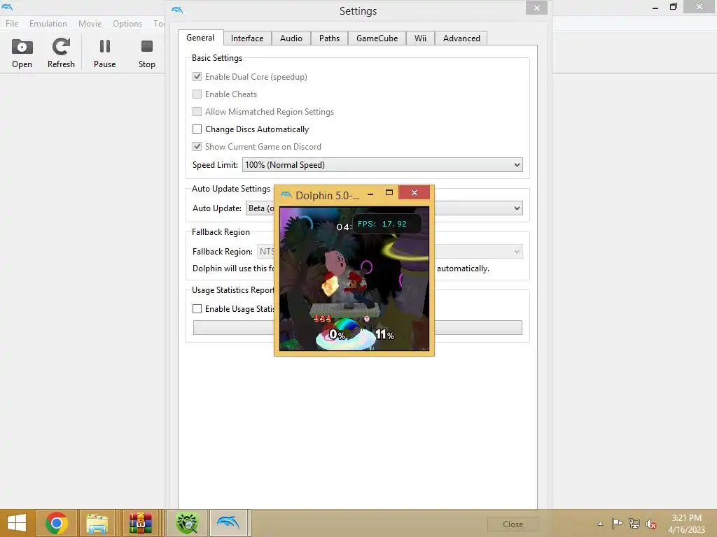Toggle the Enable Cheats checkbox
This screenshot has width=717, height=537.
tap(197, 94)
